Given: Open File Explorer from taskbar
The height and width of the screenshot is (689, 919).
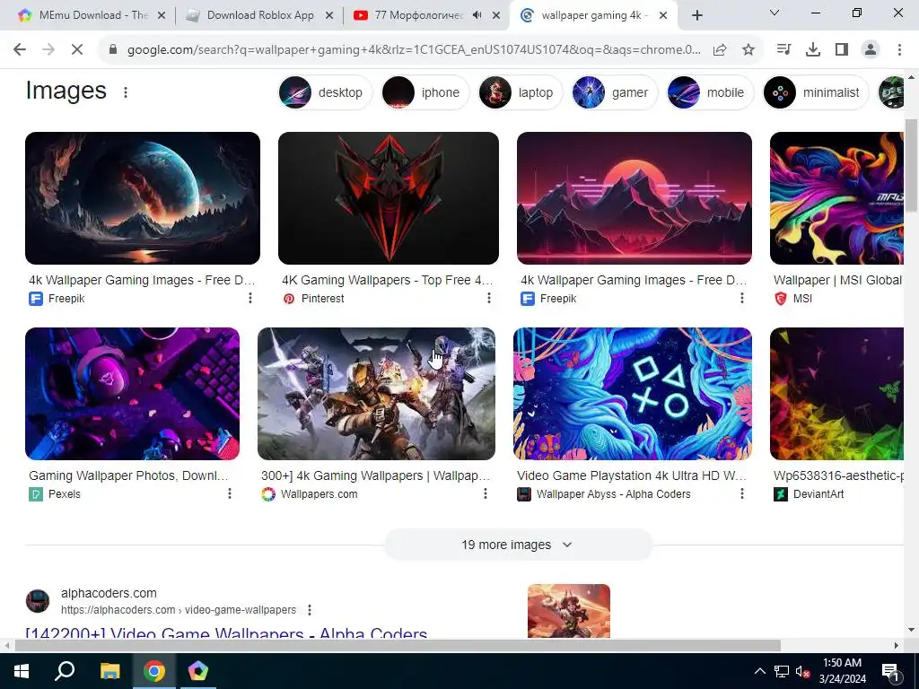Looking at the screenshot, I should click(109, 671).
